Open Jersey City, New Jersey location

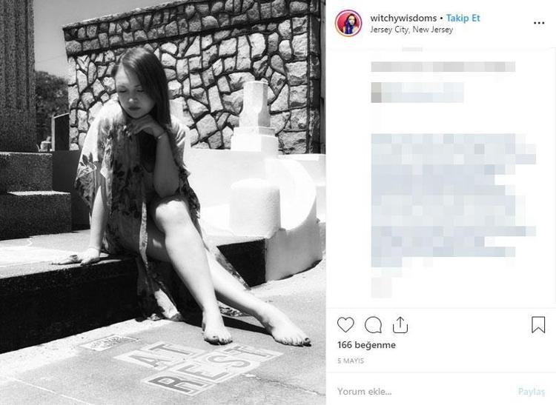(x=411, y=30)
